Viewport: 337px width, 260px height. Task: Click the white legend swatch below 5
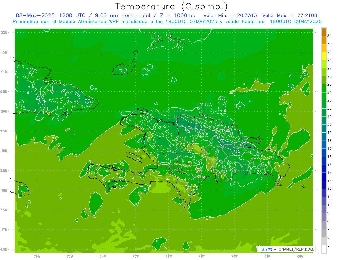(324, 249)
